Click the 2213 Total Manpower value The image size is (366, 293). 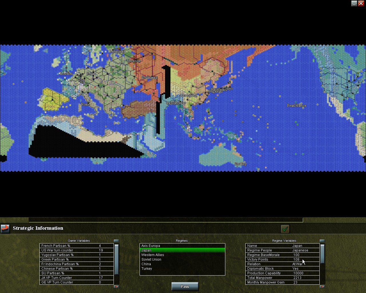point(297,278)
